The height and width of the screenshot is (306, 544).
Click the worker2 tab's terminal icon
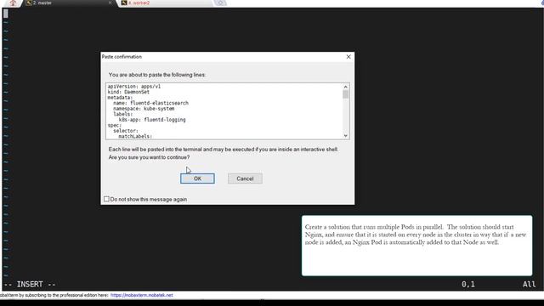[124, 3]
